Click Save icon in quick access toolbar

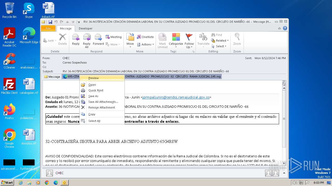(x=50, y=22)
